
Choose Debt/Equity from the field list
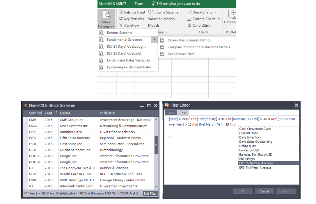coord(269,146)
